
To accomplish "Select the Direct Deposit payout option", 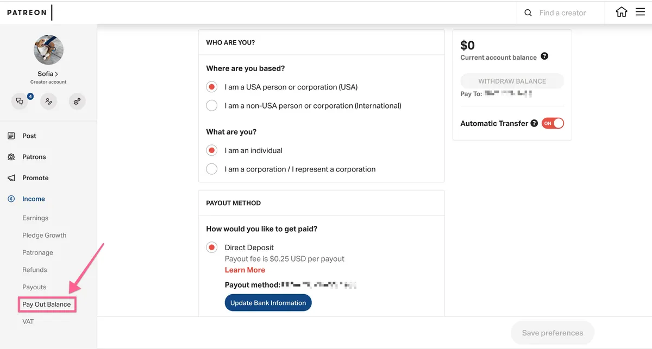I will click(212, 248).
